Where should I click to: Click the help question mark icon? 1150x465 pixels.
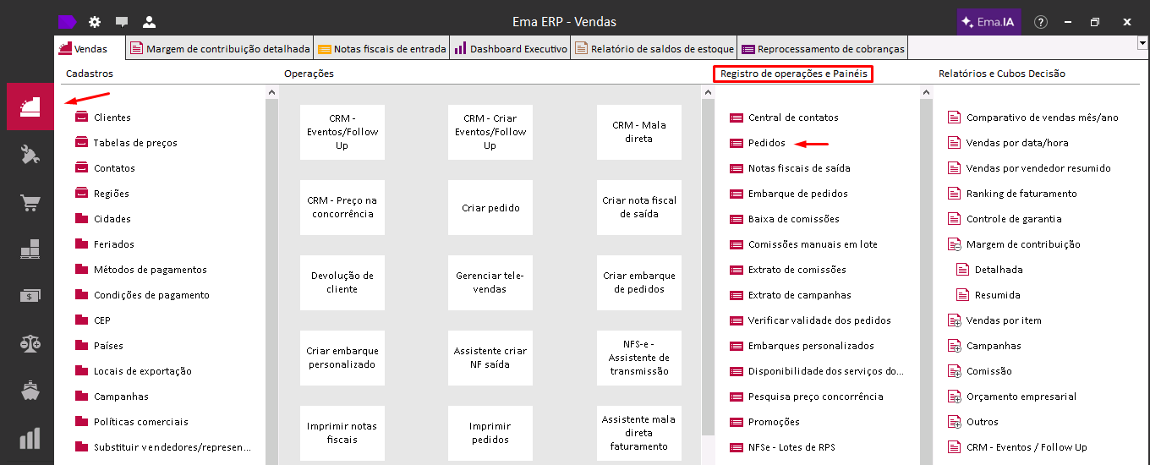1041,22
